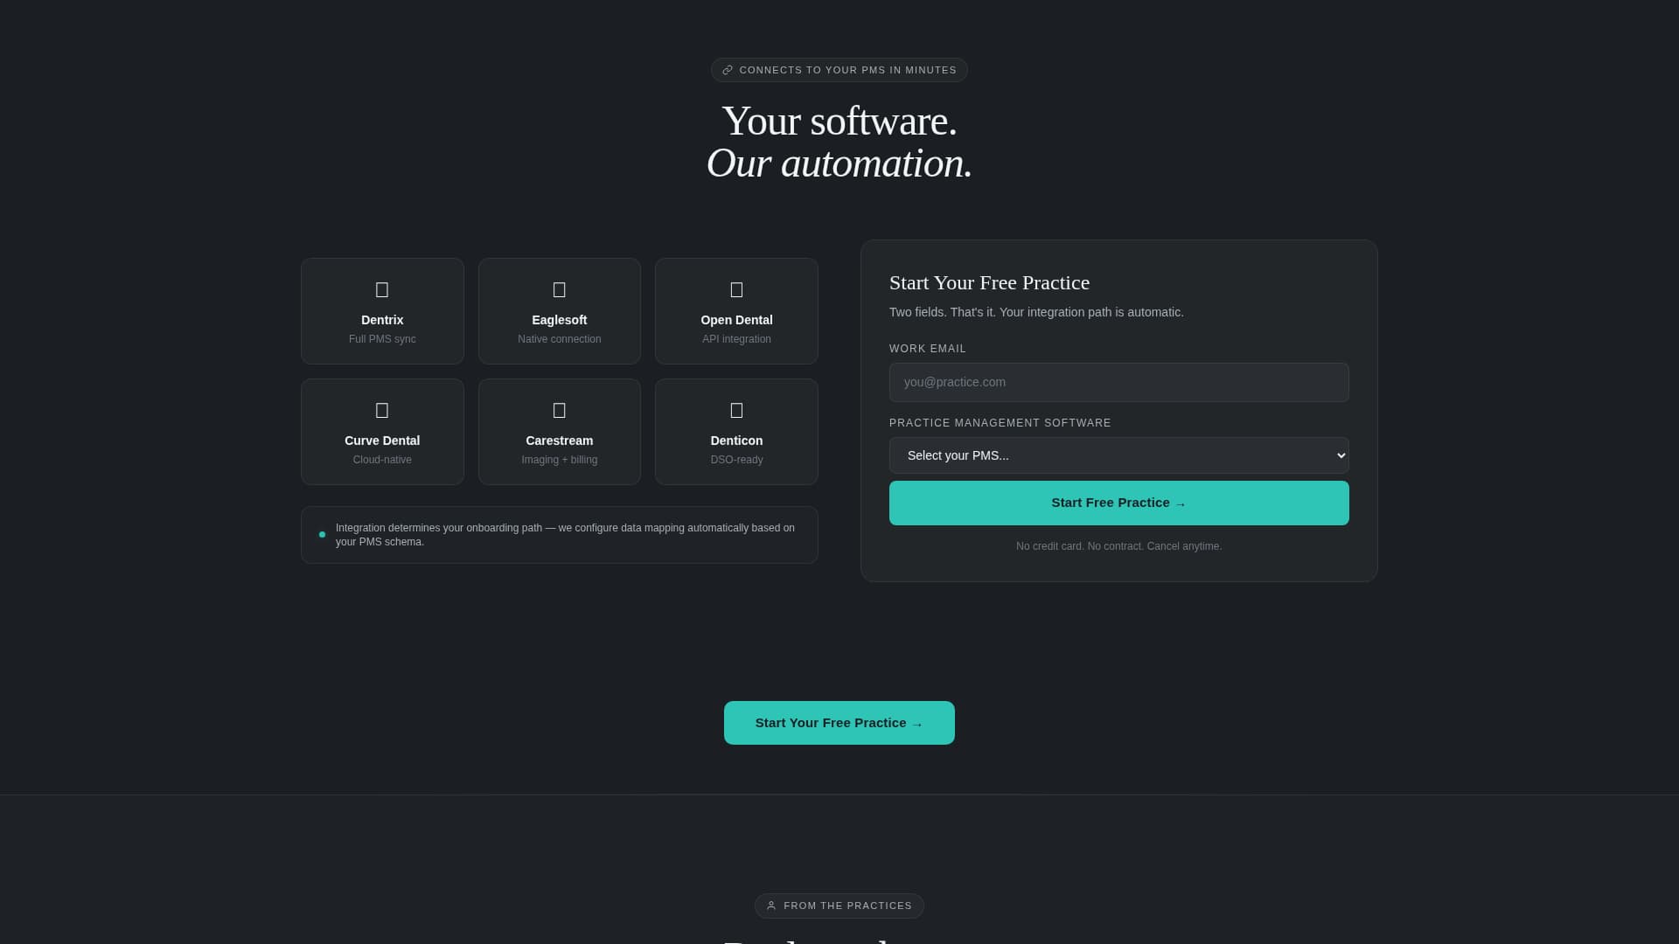The height and width of the screenshot is (944, 1679).
Task: Select the Open Dental integration name
Action: (x=736, y=320)
